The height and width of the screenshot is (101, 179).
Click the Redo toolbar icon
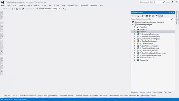(x=31, y=9)
